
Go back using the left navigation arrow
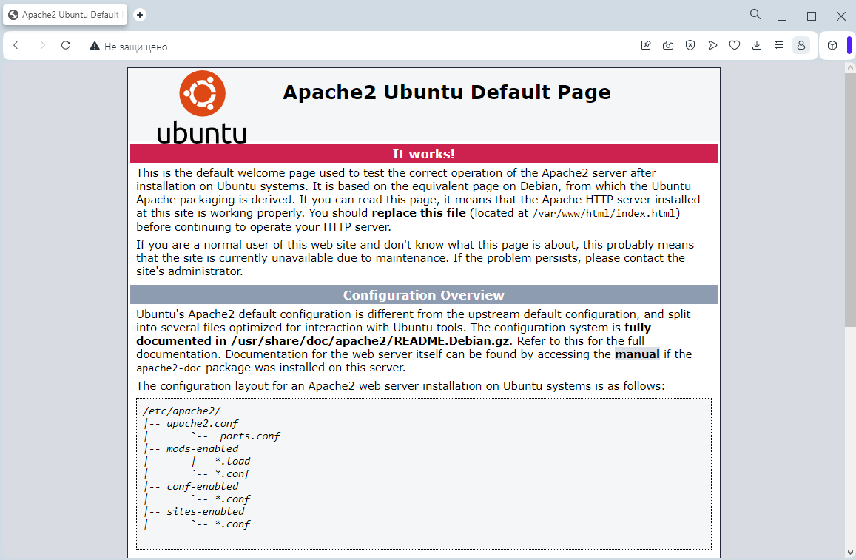(16, 45)
